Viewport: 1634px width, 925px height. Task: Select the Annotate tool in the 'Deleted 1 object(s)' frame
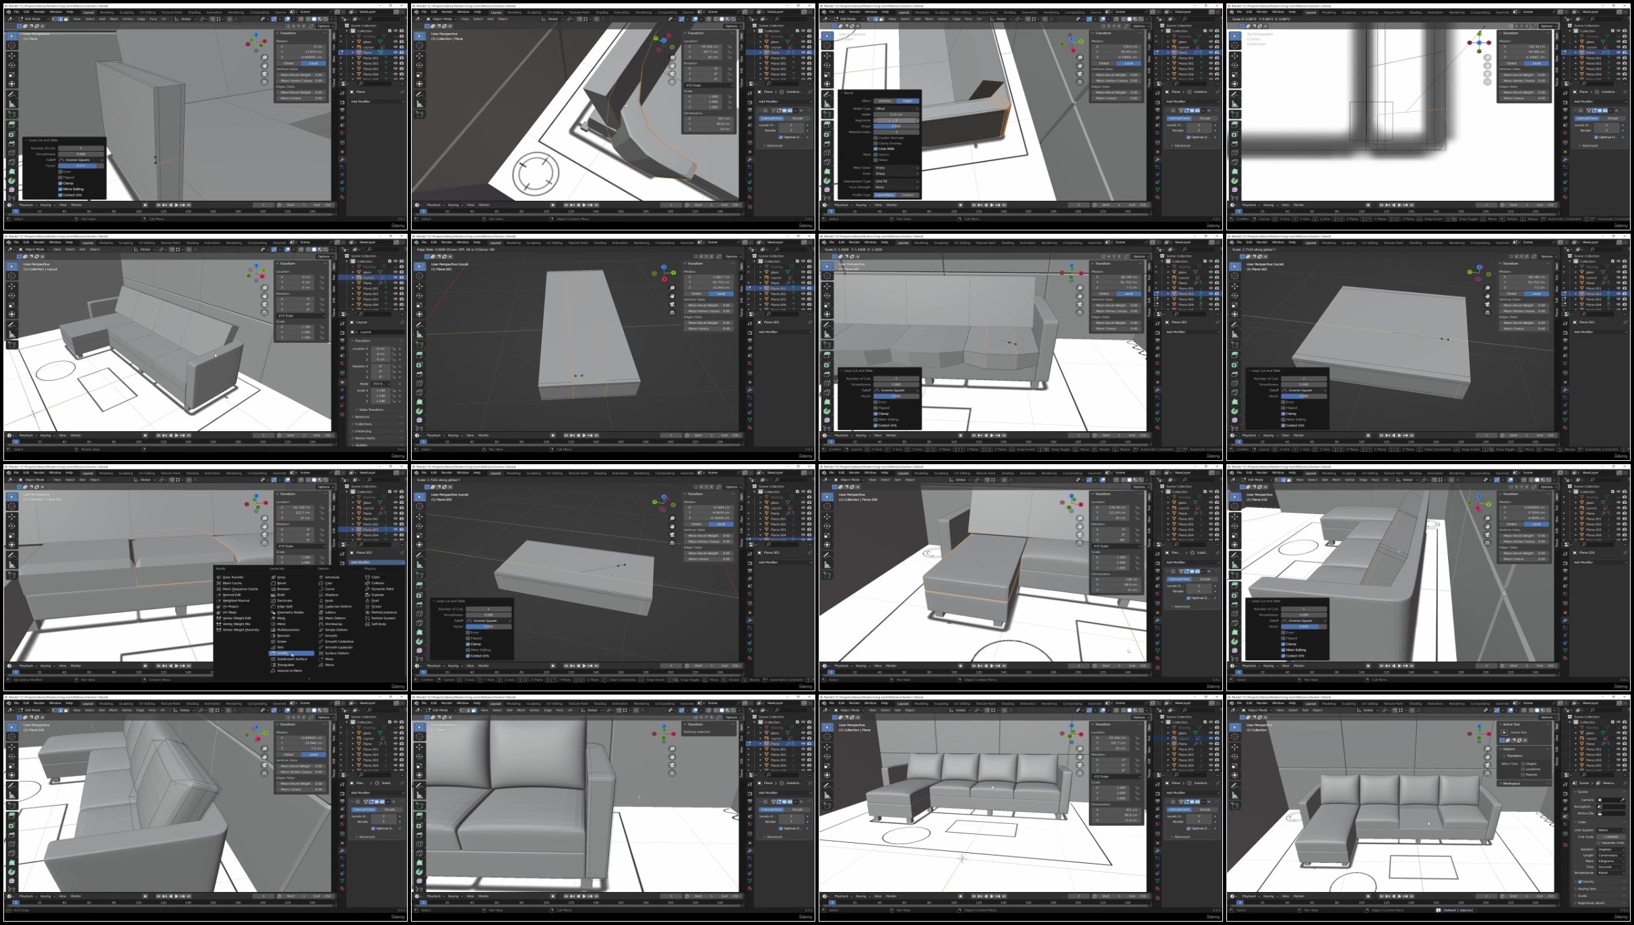1234,786
